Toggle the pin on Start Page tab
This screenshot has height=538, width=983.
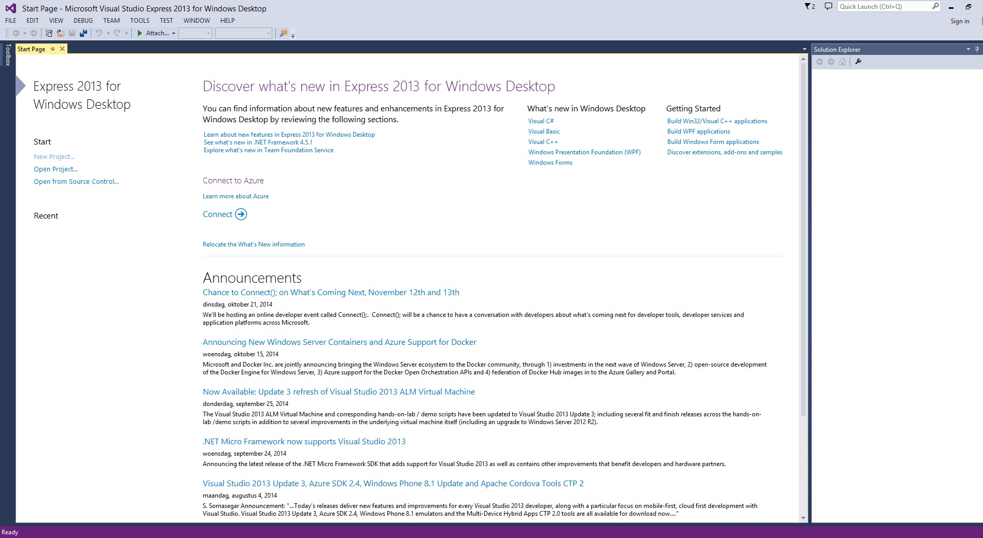[x=52, y=49]
